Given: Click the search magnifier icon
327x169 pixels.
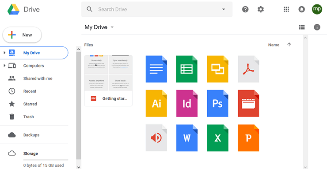Looking at the screenshot, I should point(89,9).
